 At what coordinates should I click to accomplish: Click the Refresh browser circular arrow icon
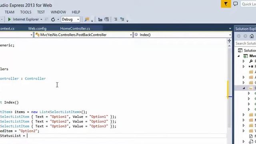(x=53, y=20)
